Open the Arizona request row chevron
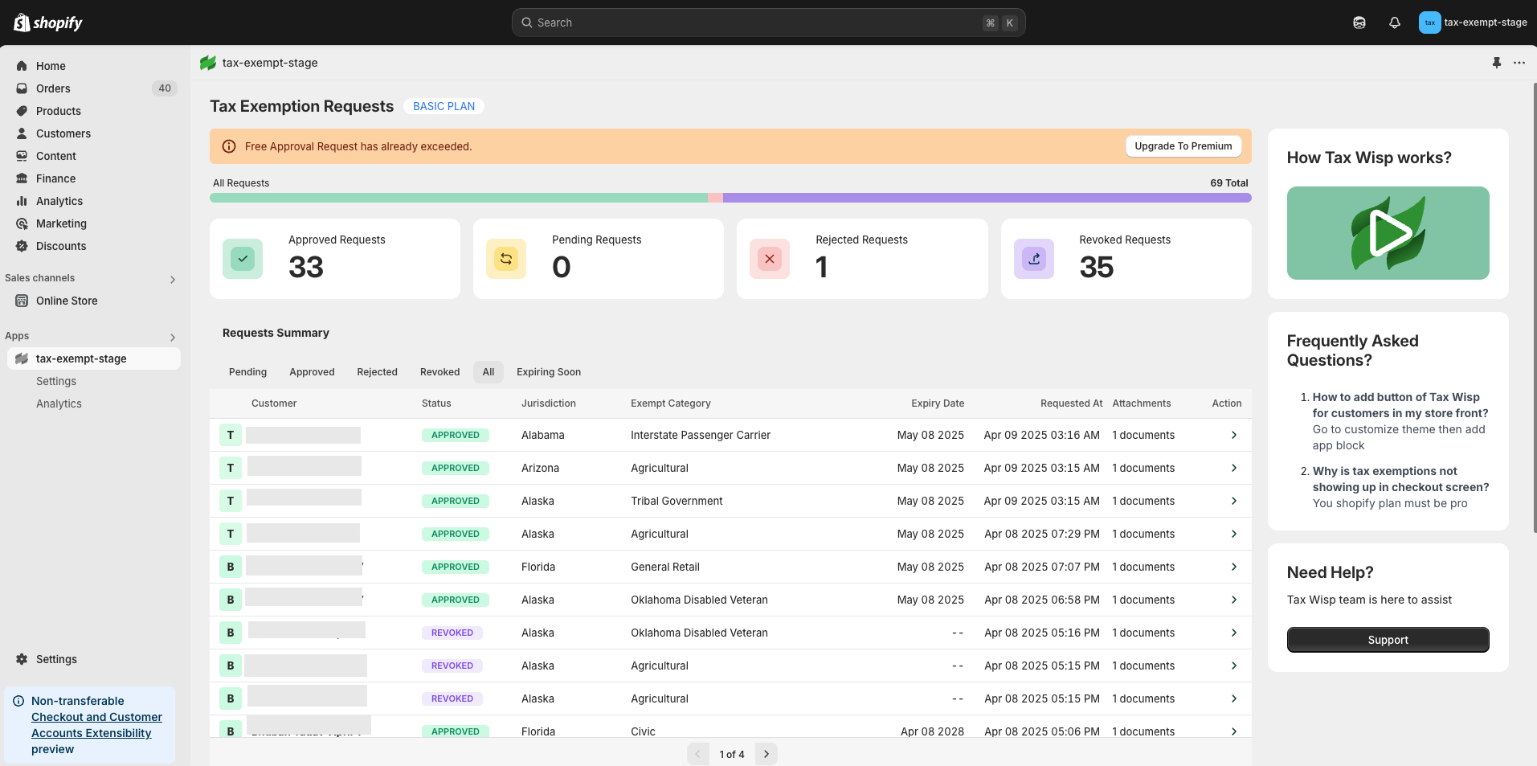 [1234, 468]
